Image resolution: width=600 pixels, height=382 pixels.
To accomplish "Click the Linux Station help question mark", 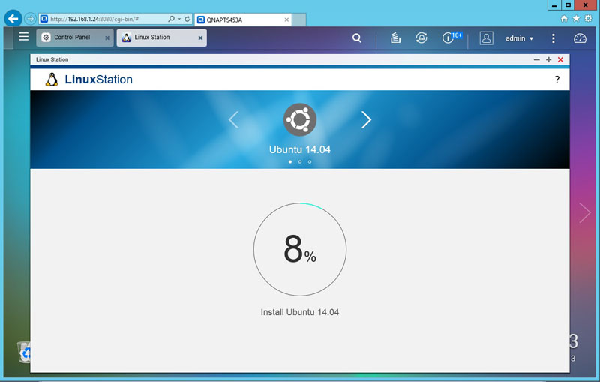I will point(556,79).
